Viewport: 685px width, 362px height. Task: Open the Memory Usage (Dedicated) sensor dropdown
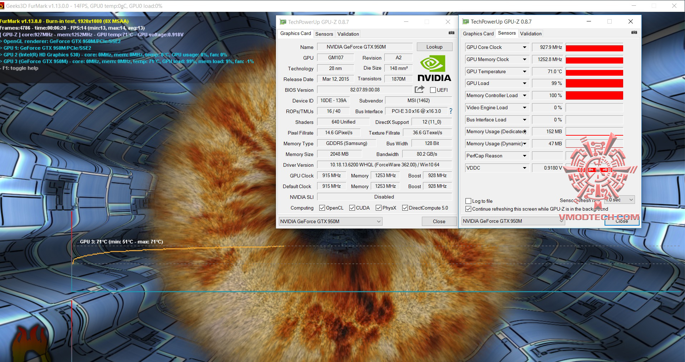point(524,131)
